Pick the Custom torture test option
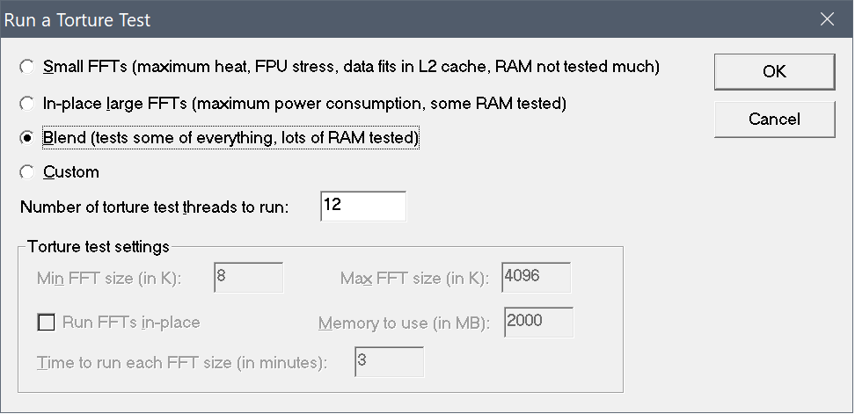This screenshot has height=414, width=855. [28, 172]
